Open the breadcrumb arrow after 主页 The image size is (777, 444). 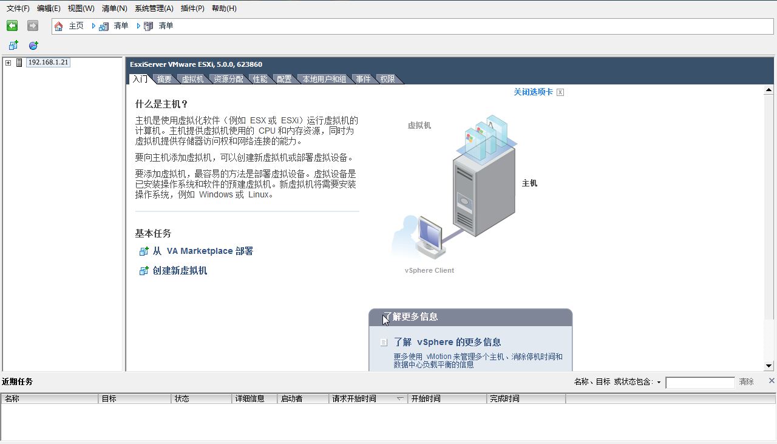coord(93,26)
